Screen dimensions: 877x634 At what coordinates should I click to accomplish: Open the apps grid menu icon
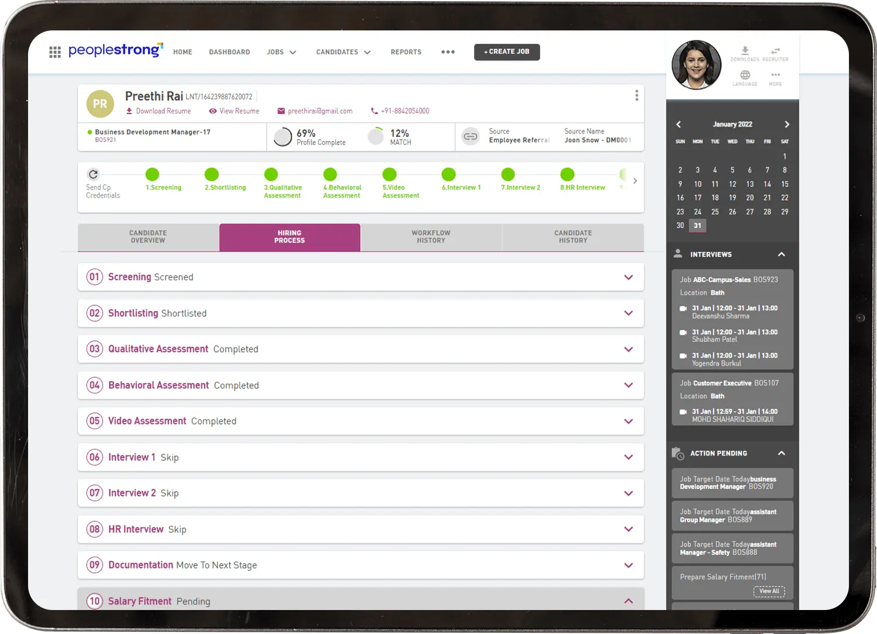[55, 52]
